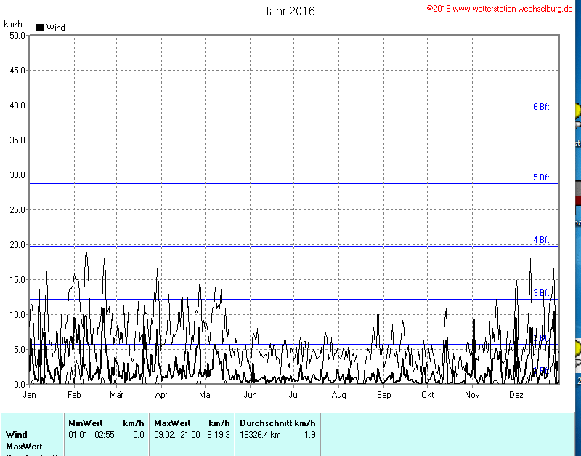Select the "Okt" month label on the x-axis
Screen dimensions: 581x456
coord(428,395)
